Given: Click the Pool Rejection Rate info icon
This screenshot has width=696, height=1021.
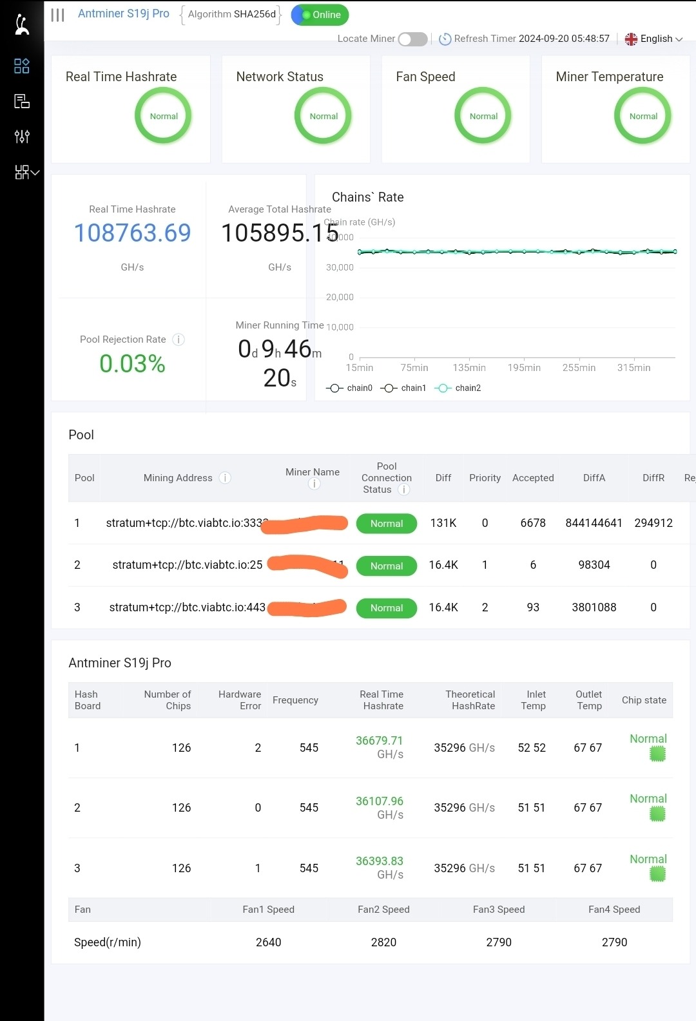Looking at the screenshot, I should (179, 339).
